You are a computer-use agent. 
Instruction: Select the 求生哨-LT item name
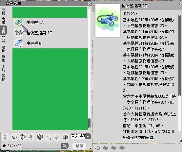tap(35, 23)
